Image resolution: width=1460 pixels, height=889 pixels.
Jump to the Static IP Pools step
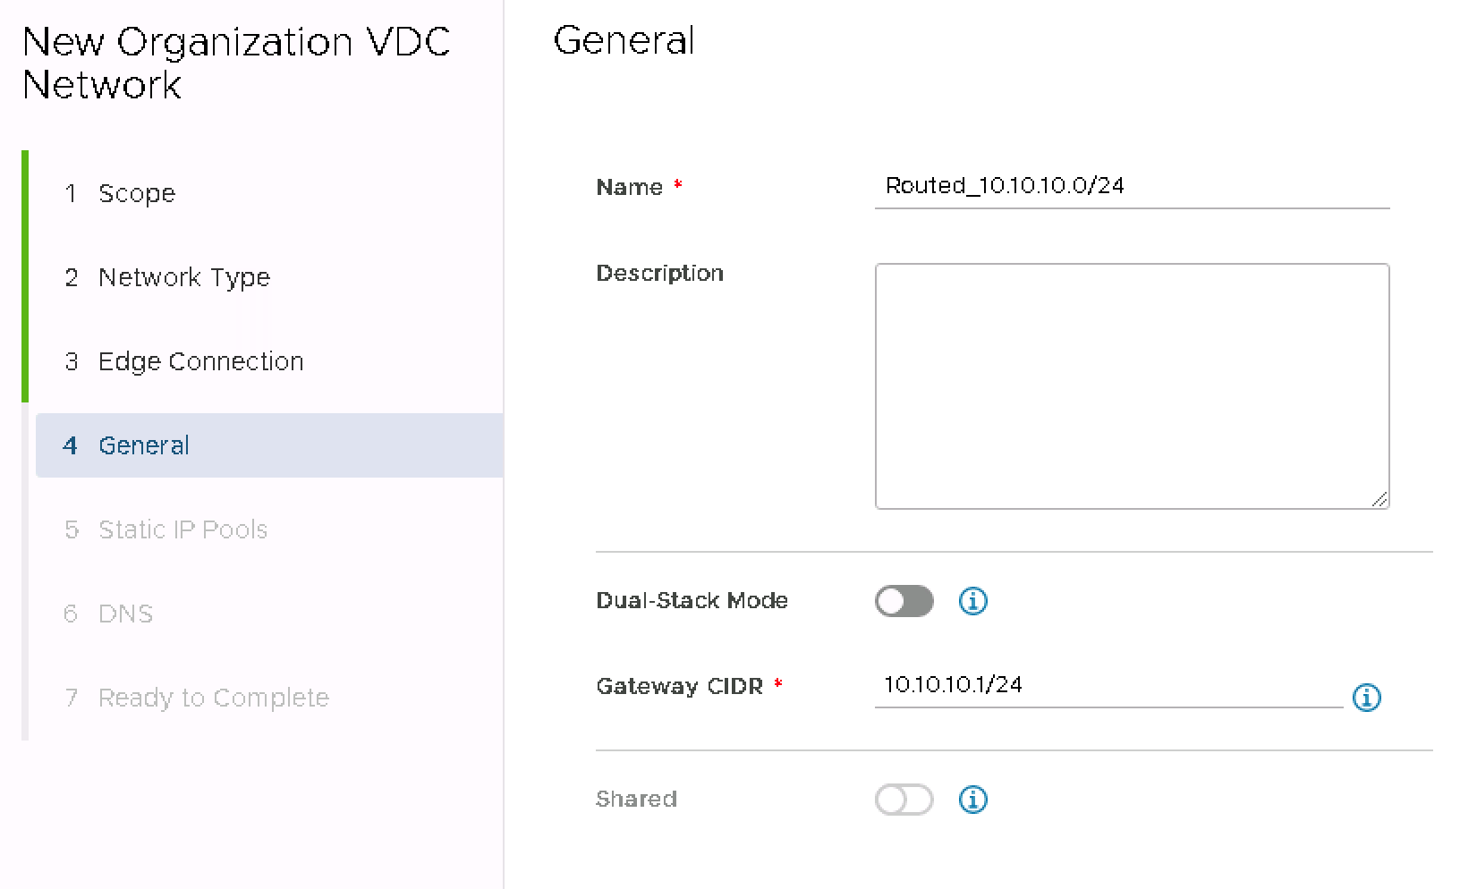[x=182, y=529]
